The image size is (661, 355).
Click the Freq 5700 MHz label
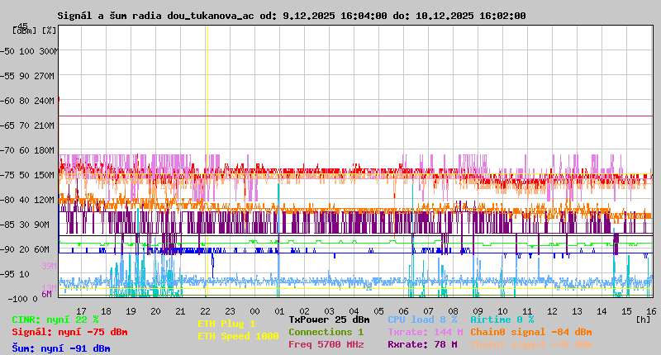326,344
